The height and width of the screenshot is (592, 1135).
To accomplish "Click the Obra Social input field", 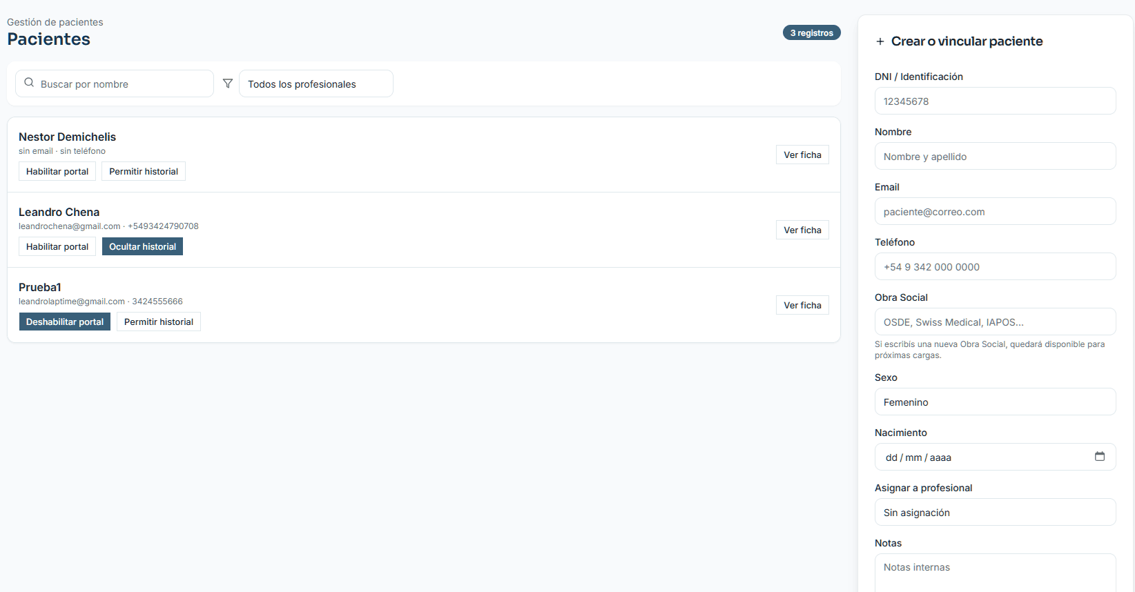I will pyautogui.click(x=995, y=322).
